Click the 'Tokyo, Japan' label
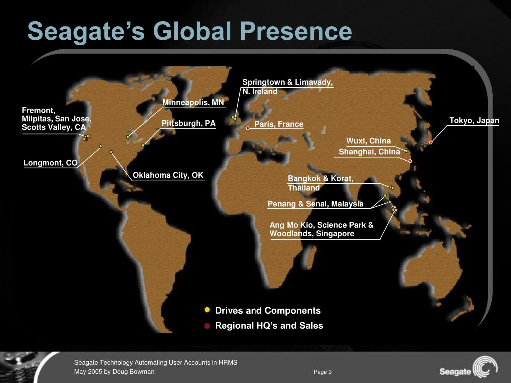The height and width of the screenshot is (383, 511). [x=474, y=121]
